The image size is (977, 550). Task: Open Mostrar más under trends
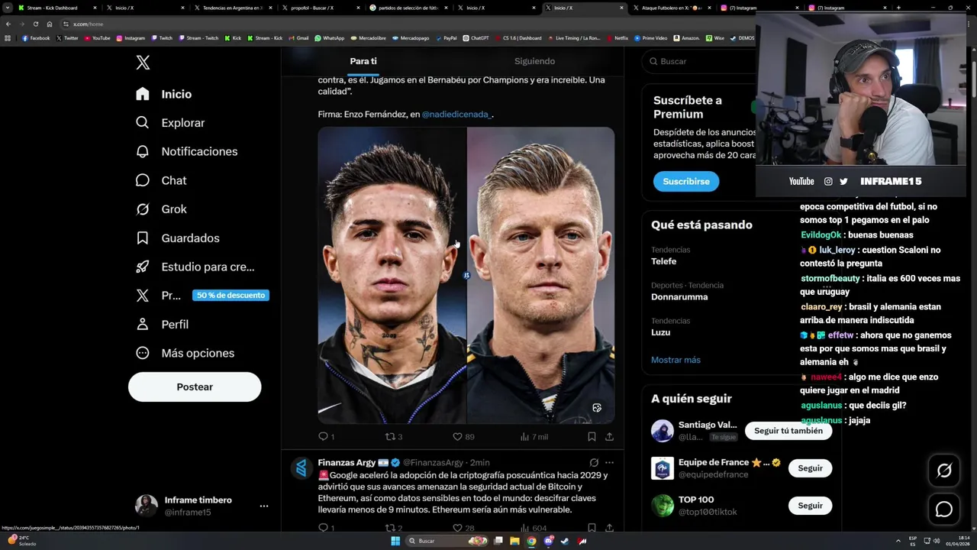coord(676,360)
